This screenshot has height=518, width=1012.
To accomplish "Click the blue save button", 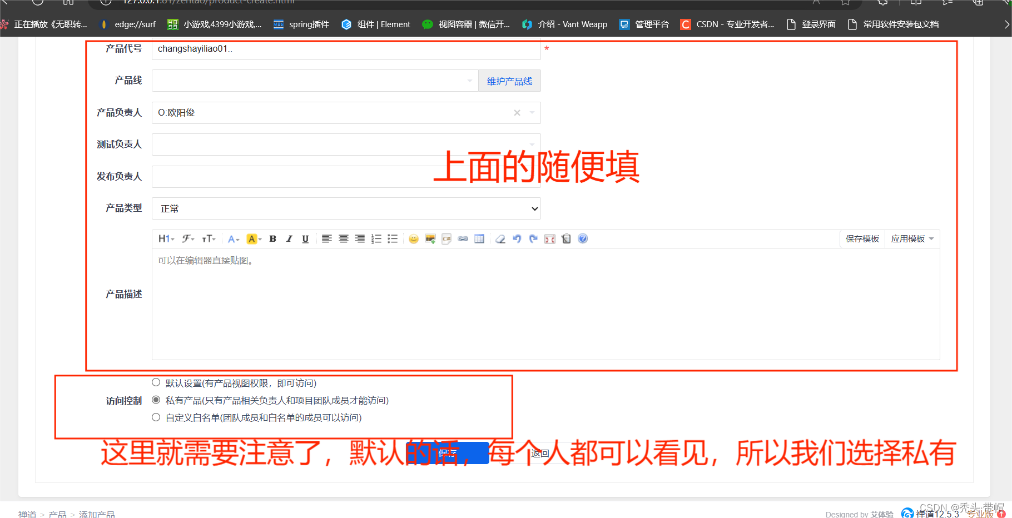I will [447, 453].
